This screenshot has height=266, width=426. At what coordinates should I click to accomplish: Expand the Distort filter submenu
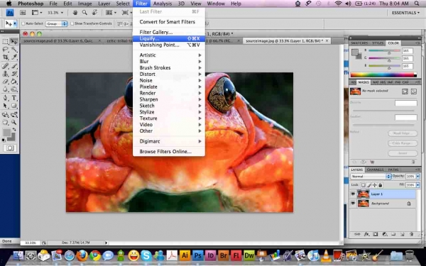[x=169, y=74]
